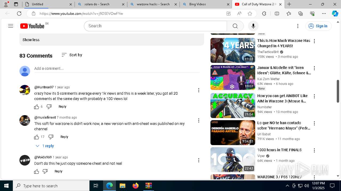Open Task View on taskbar
Image resolution: width=341 pixels, height=191 pixels.
point(96,186)
